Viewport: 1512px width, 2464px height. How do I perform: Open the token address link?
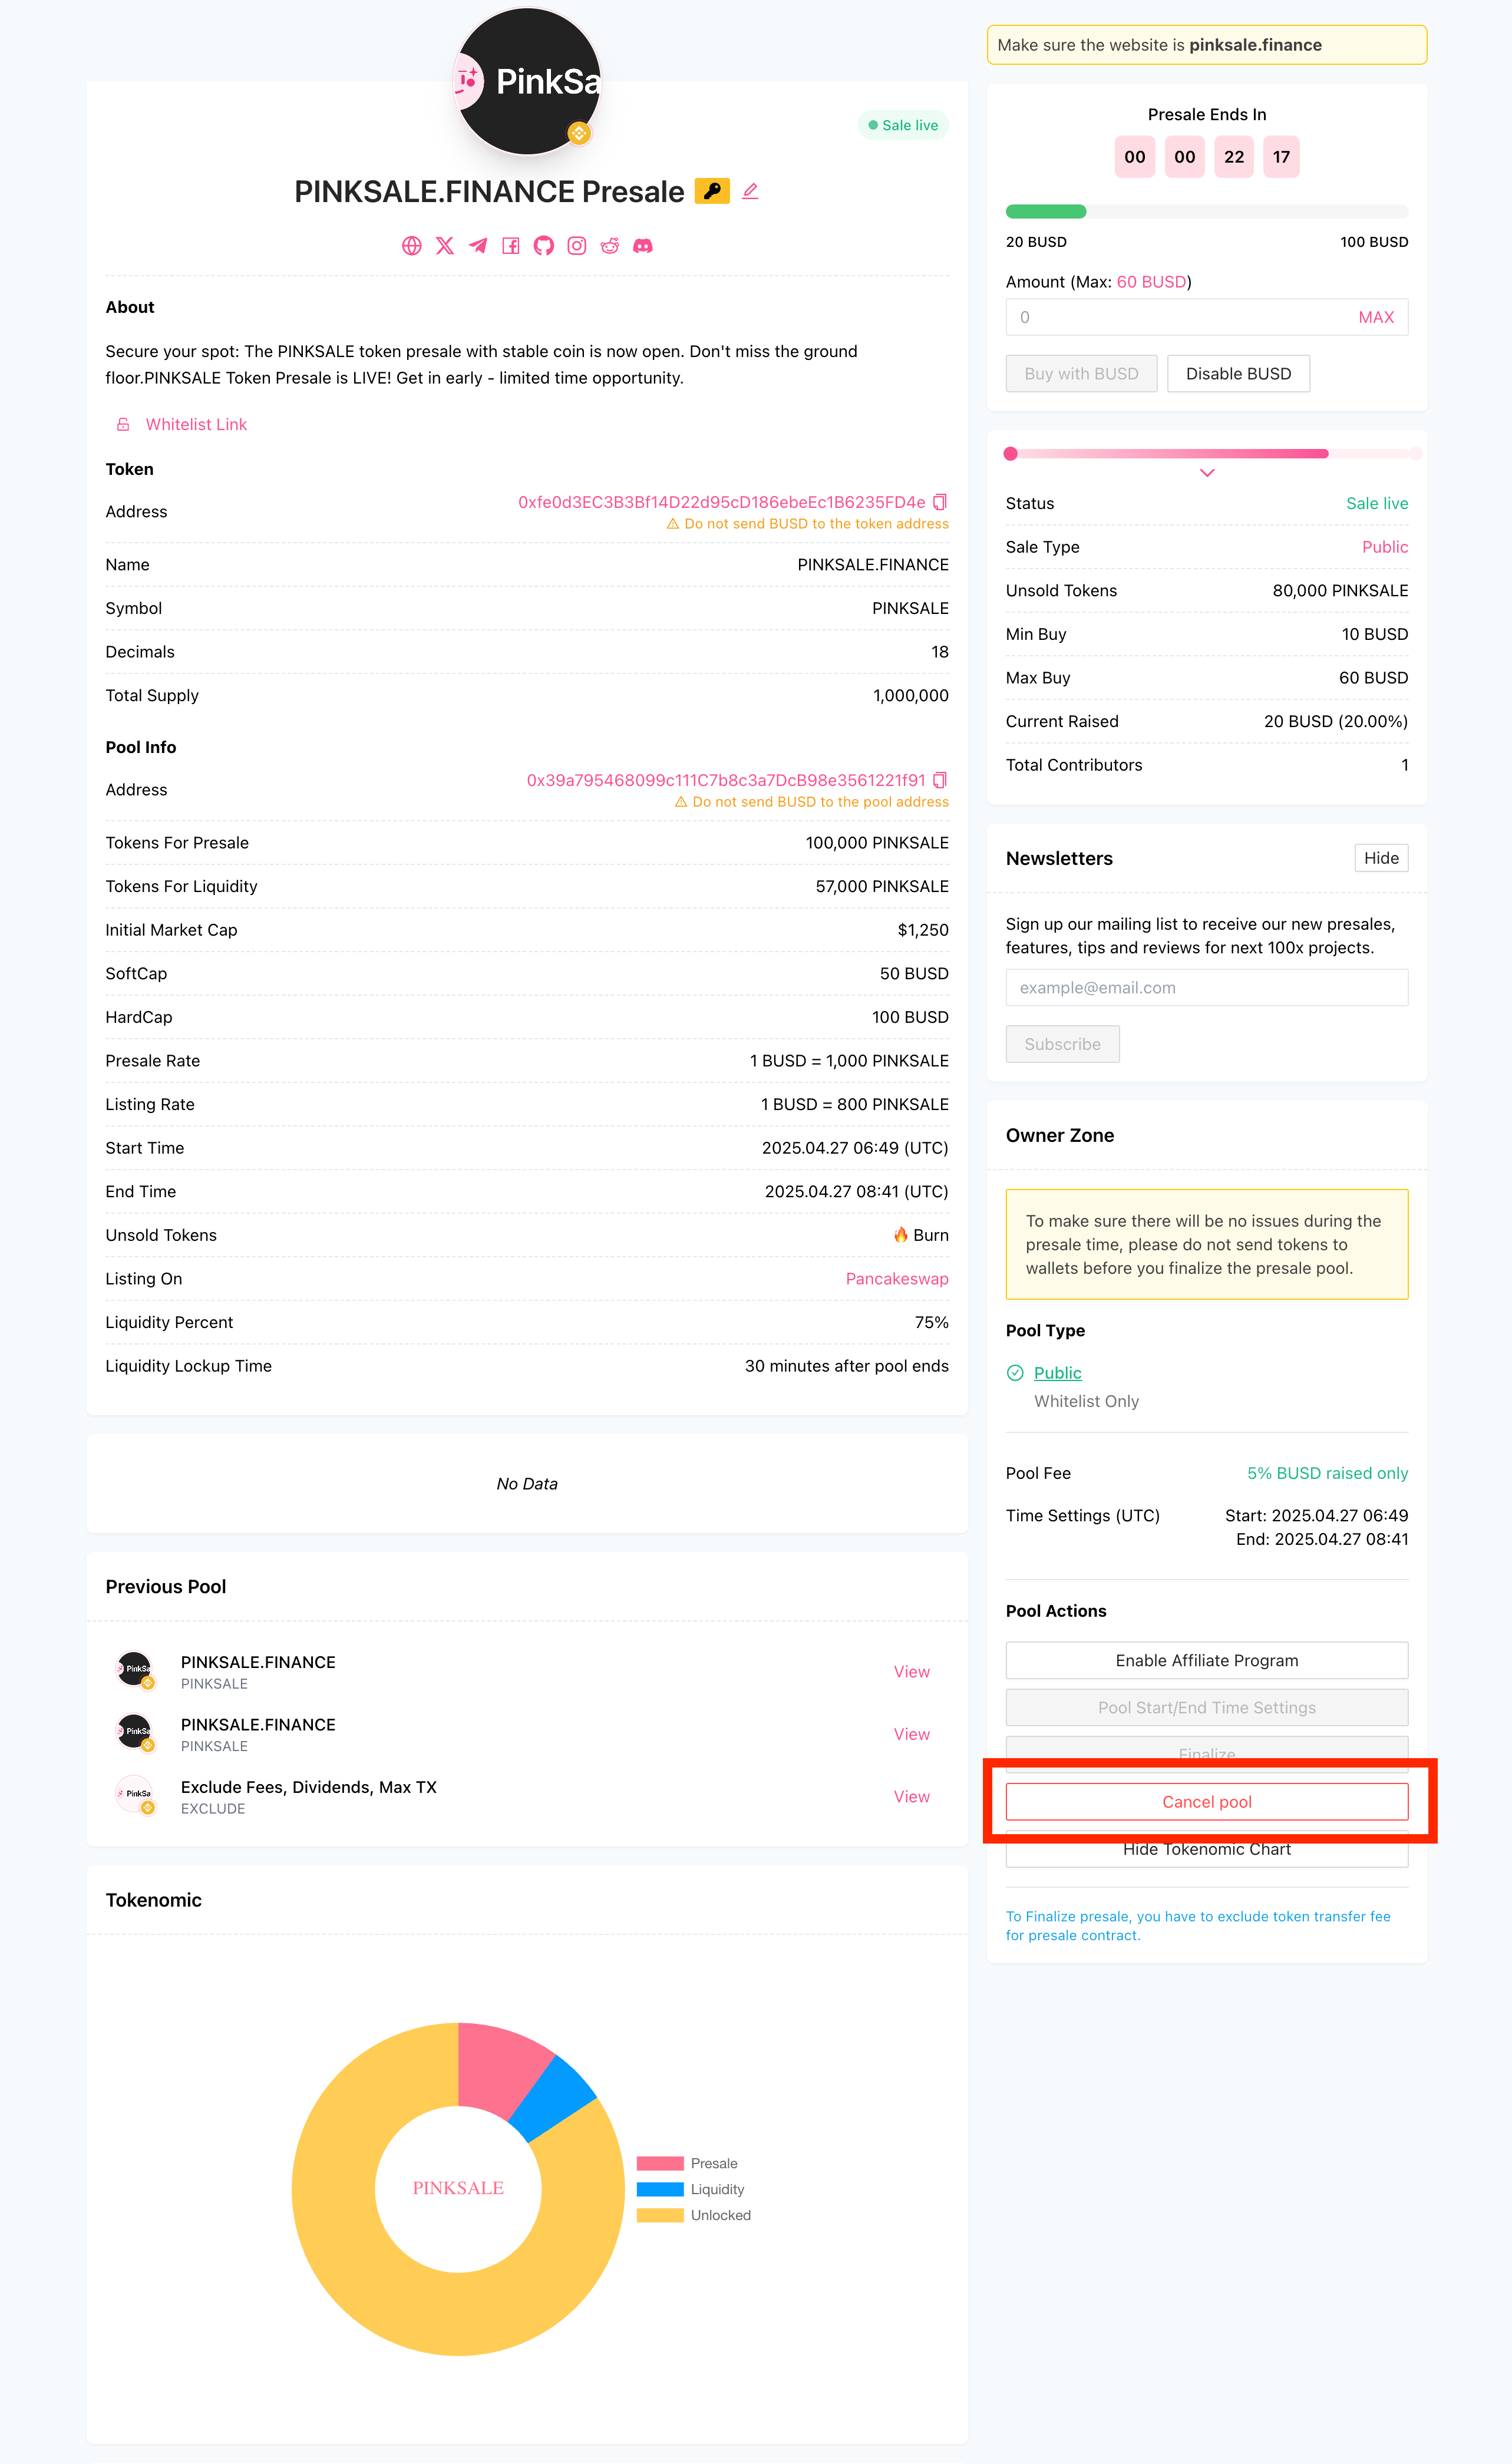point(721,502)
